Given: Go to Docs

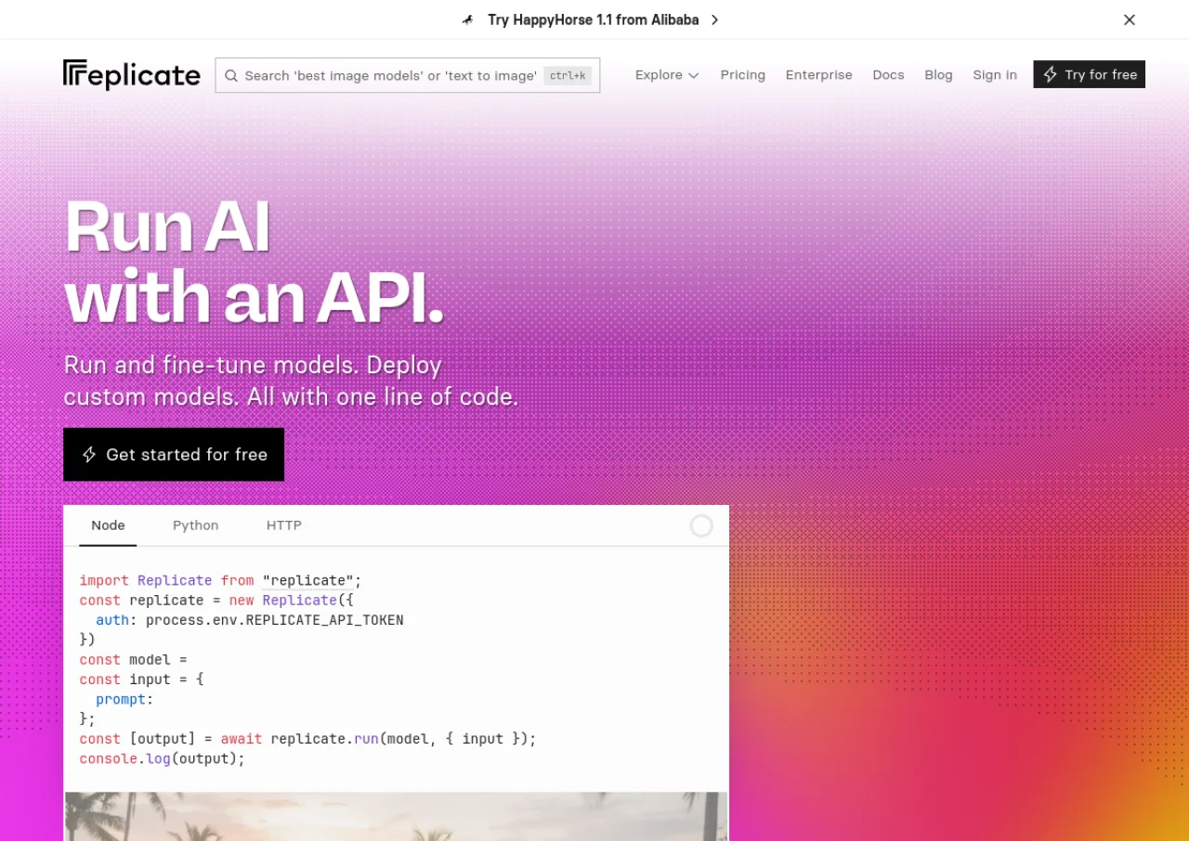Looking at the screenshot, I should (x=888, y=75).
